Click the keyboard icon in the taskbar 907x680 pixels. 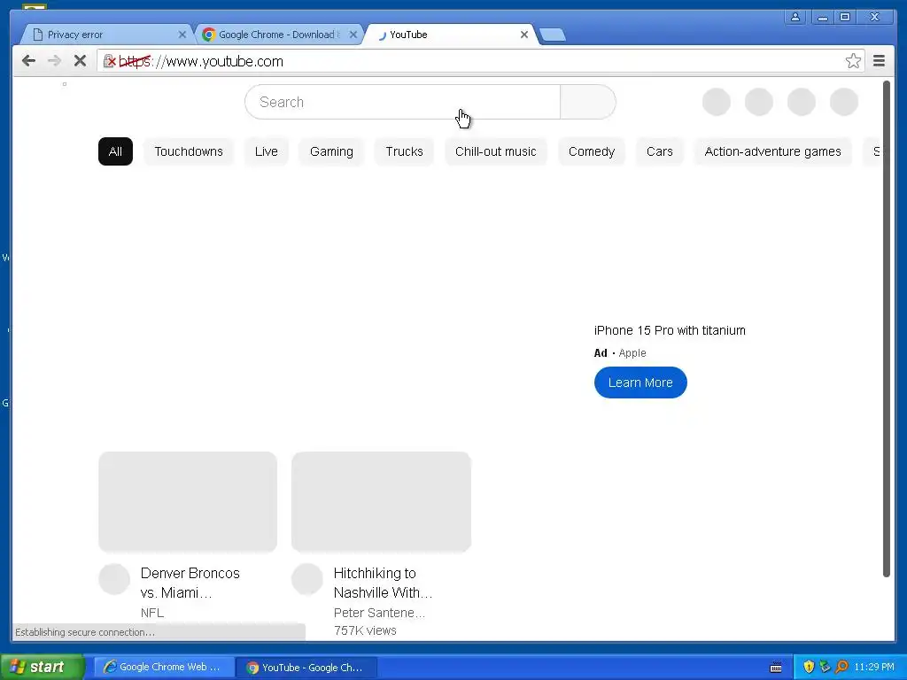(x=776, y=668)
